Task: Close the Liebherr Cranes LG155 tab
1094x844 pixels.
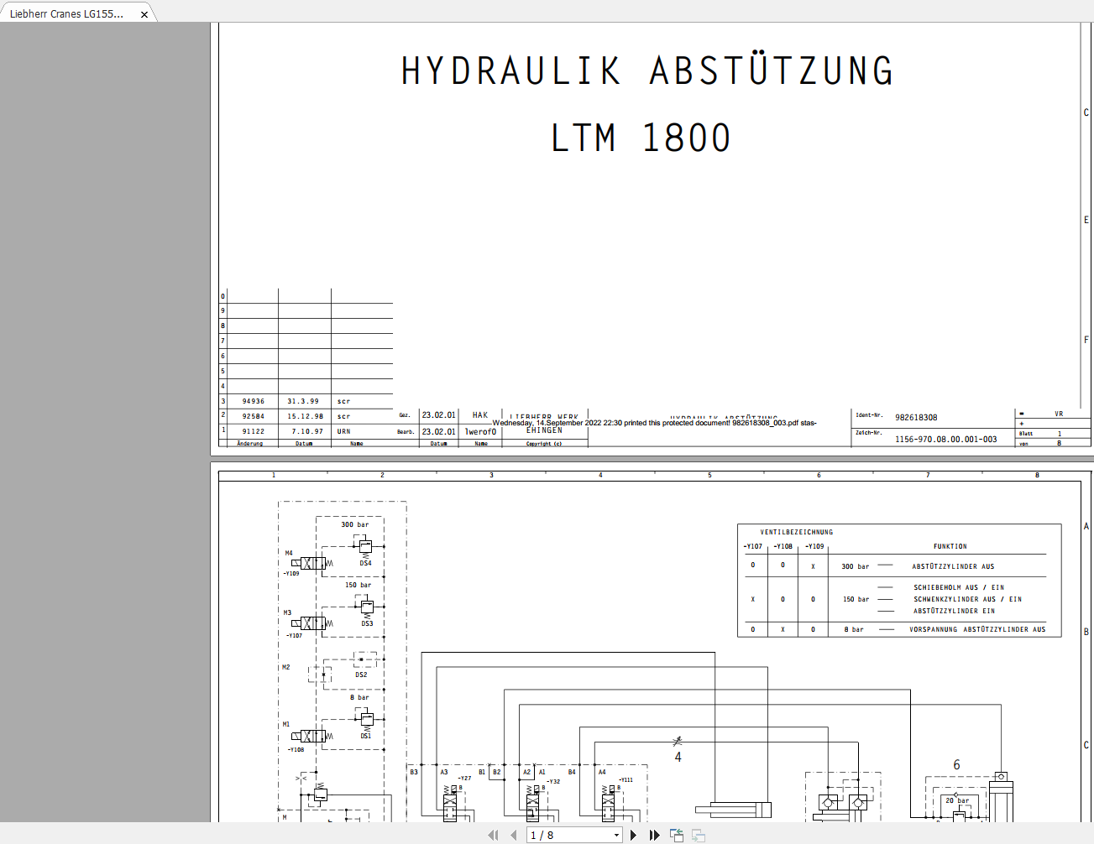Action: (144, 13)
